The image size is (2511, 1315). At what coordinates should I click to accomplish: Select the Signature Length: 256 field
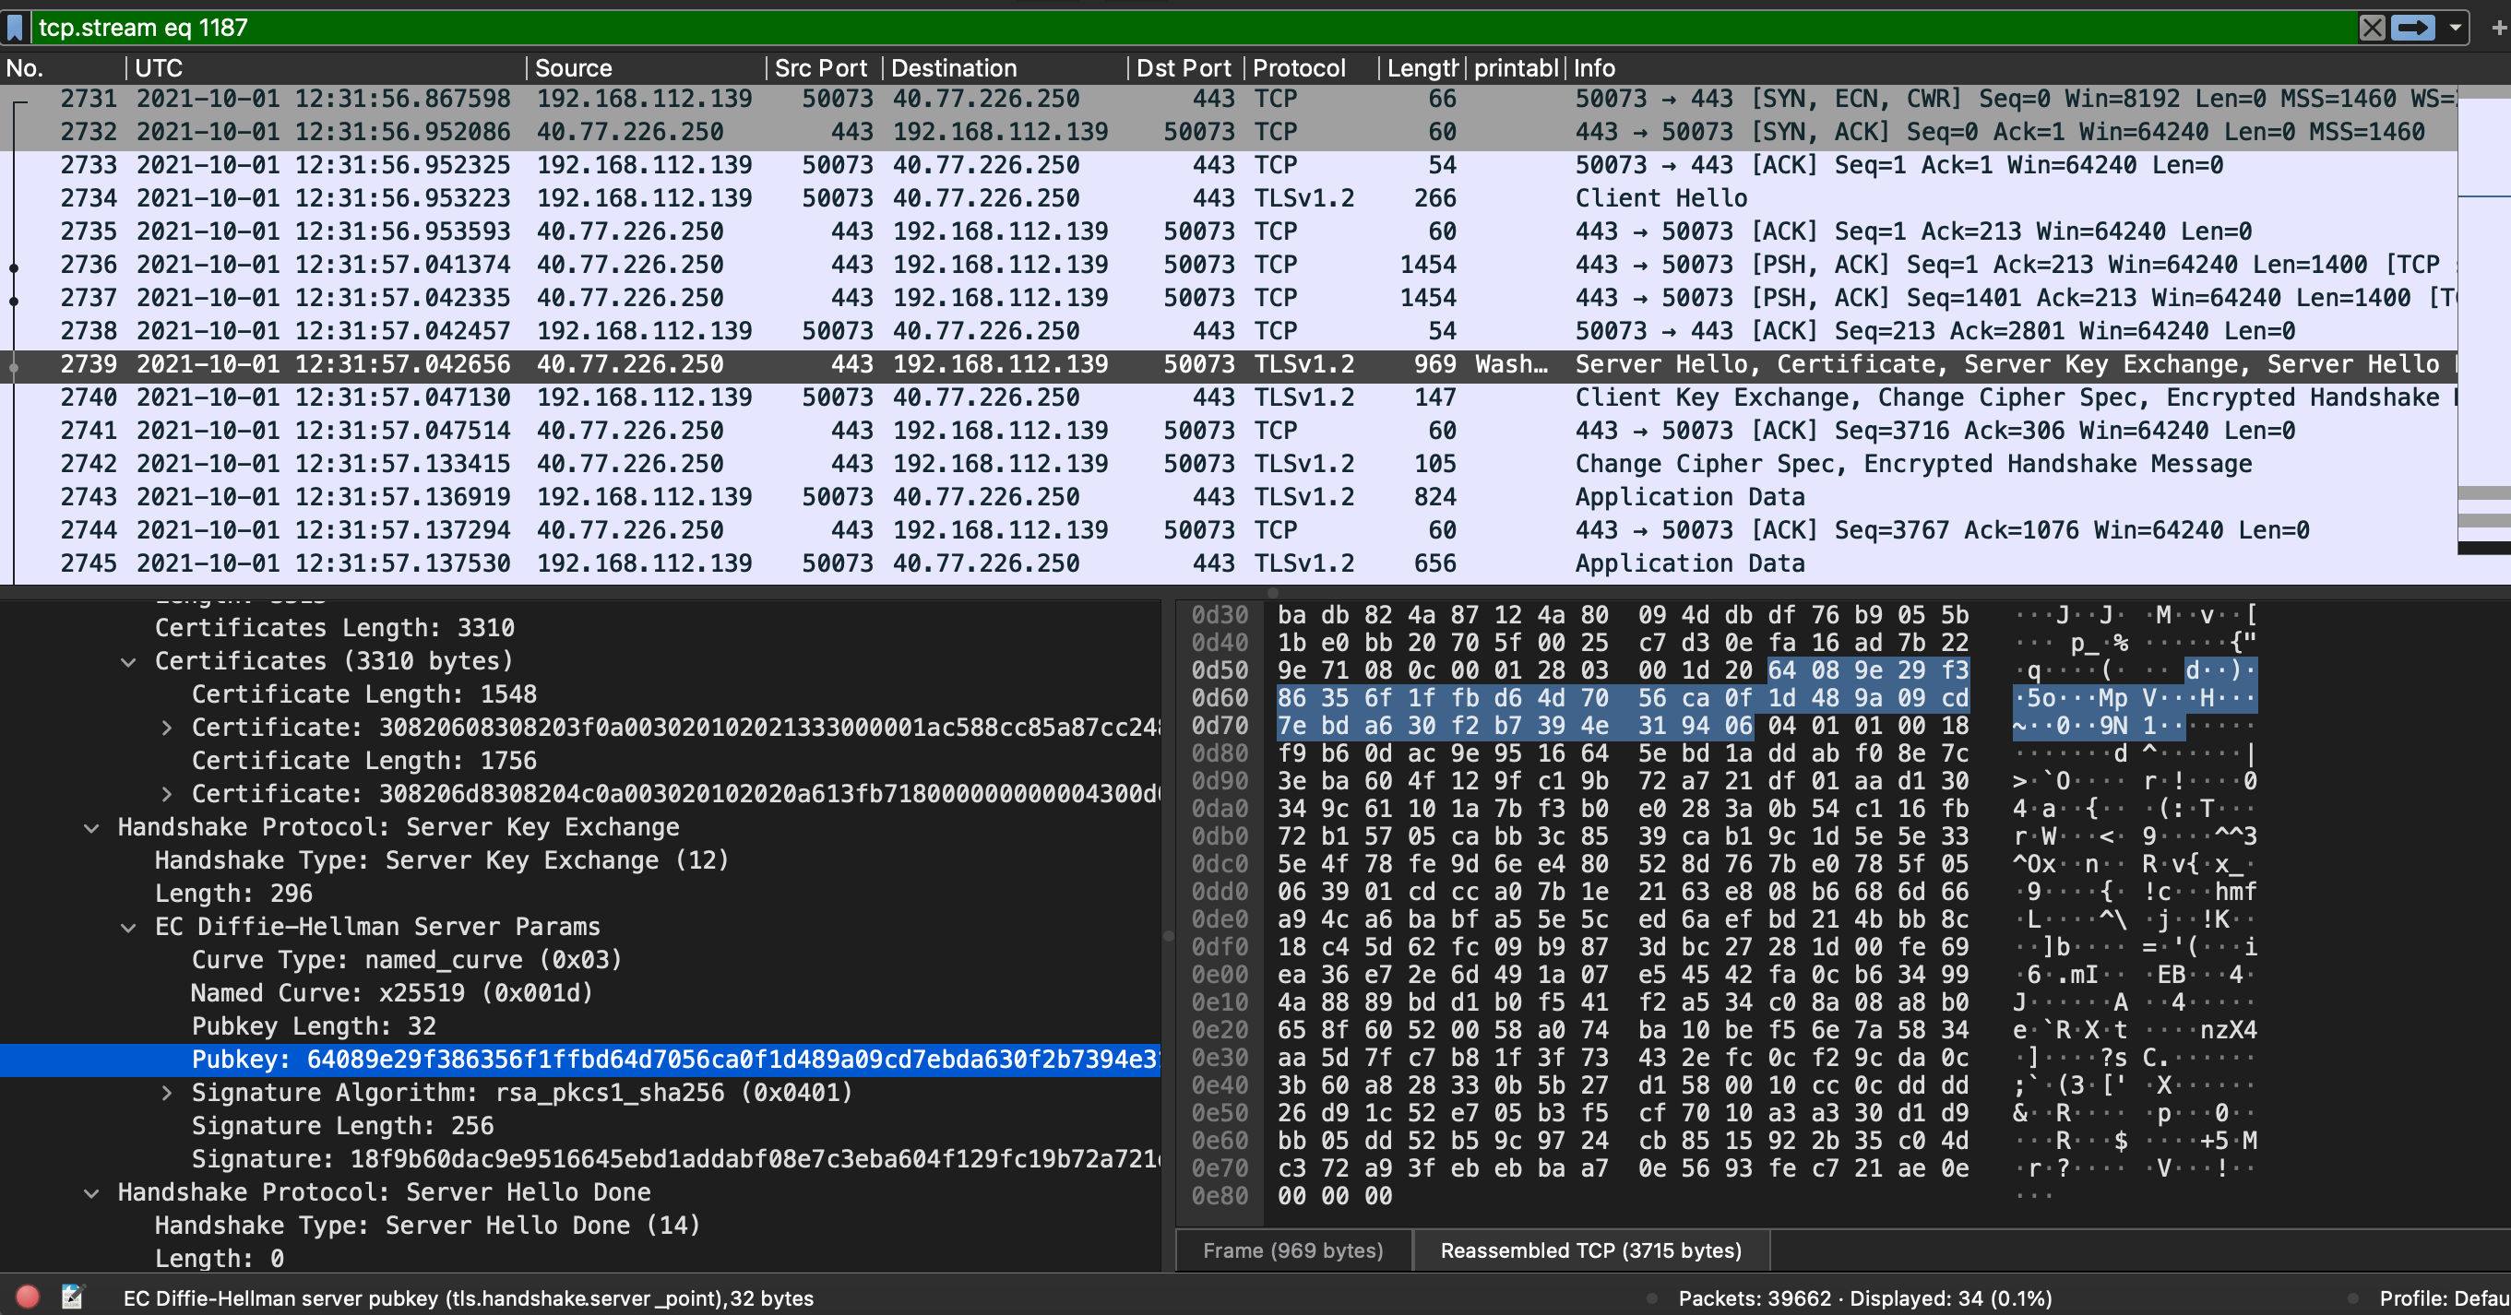click(343, 1126)
